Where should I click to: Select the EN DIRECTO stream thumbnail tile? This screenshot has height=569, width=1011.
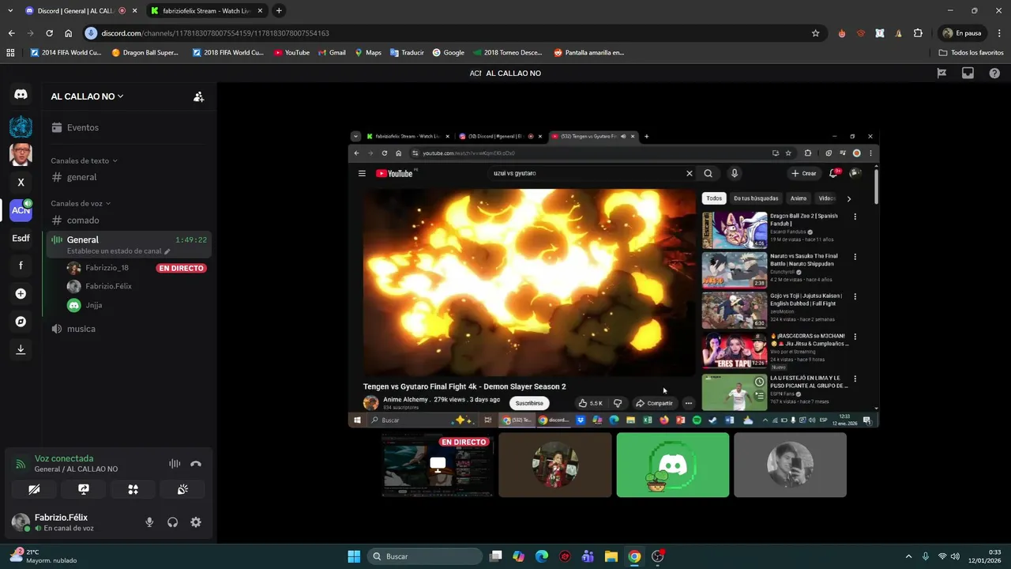[x=438, y=465]
